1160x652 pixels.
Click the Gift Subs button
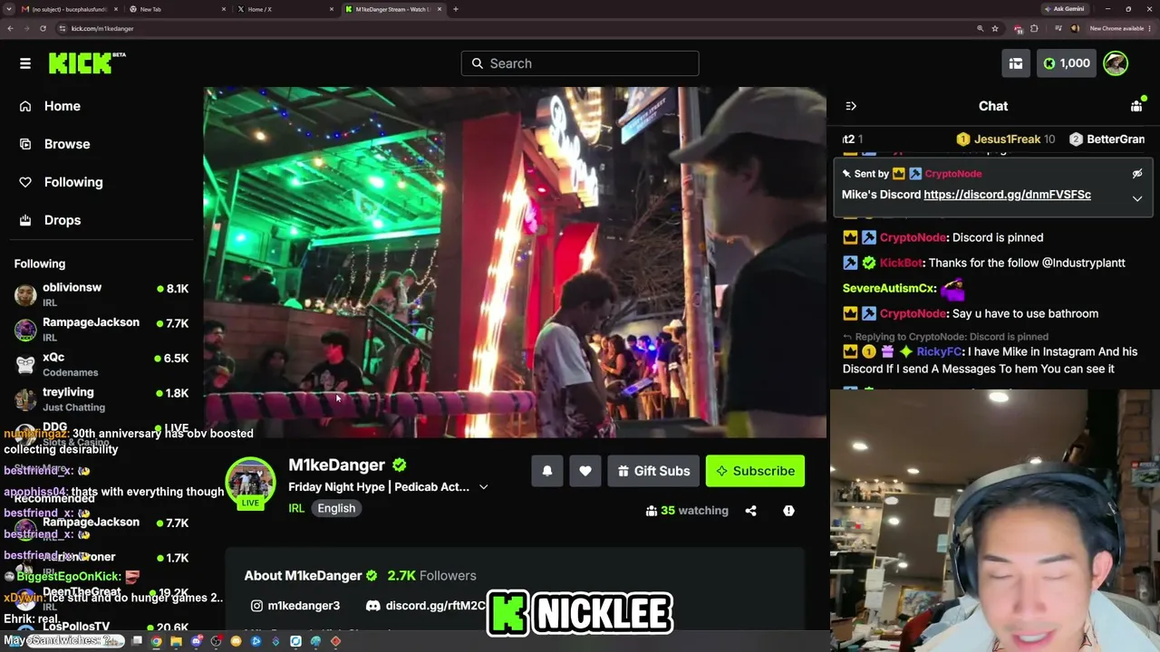pos(653,471)
